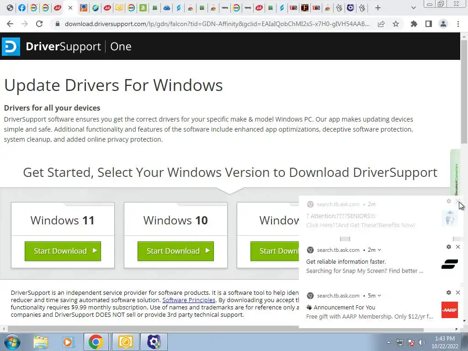Open settings for the AARP announcement notification
This screenshot has width=468, height=351.
[x=449, y=292]
